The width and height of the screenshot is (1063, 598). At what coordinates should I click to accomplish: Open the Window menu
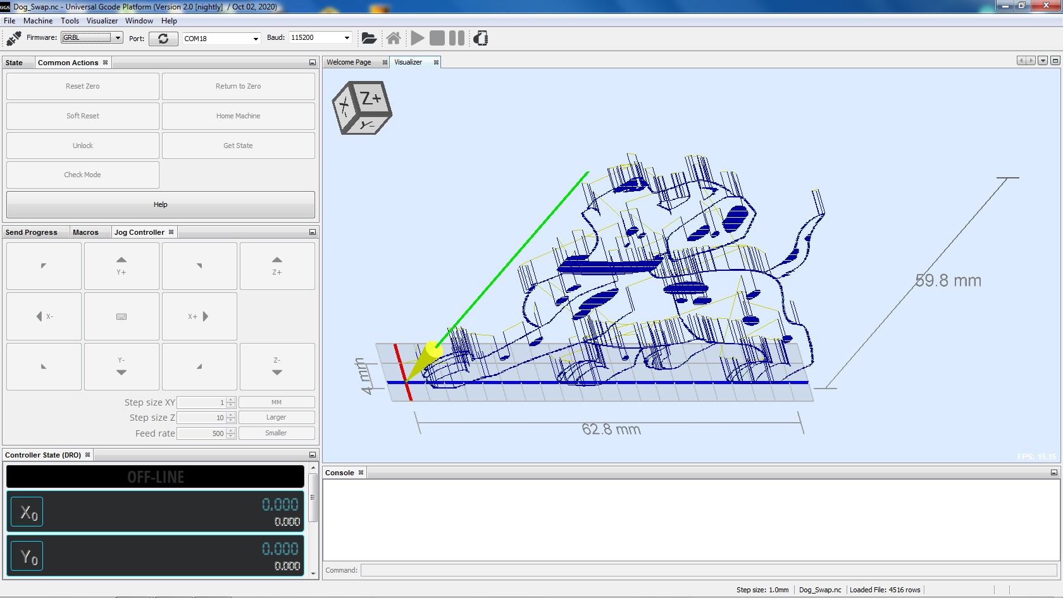139,21
